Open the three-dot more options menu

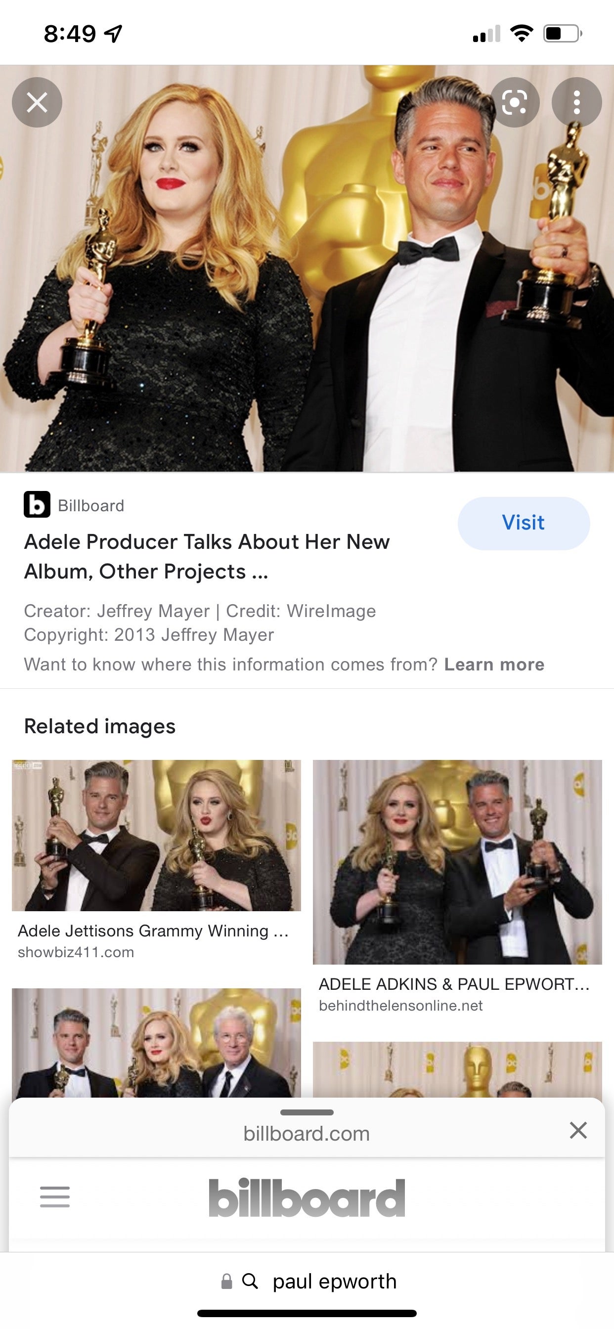pyautogui.click(x=577, y=102)
